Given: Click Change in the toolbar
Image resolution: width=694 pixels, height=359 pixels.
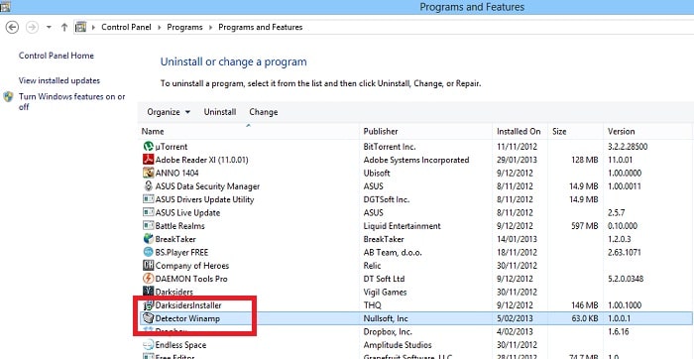Looking at the screenshot, I should 264,112.
